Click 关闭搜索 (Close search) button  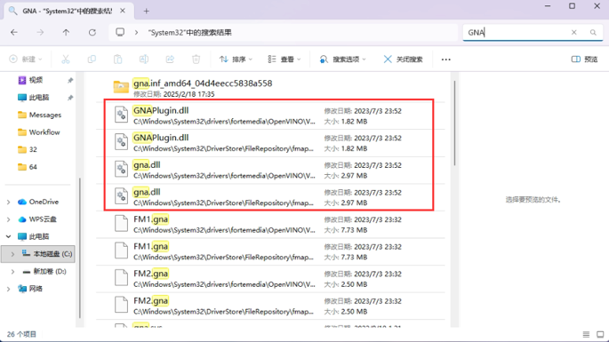[403, 60]
